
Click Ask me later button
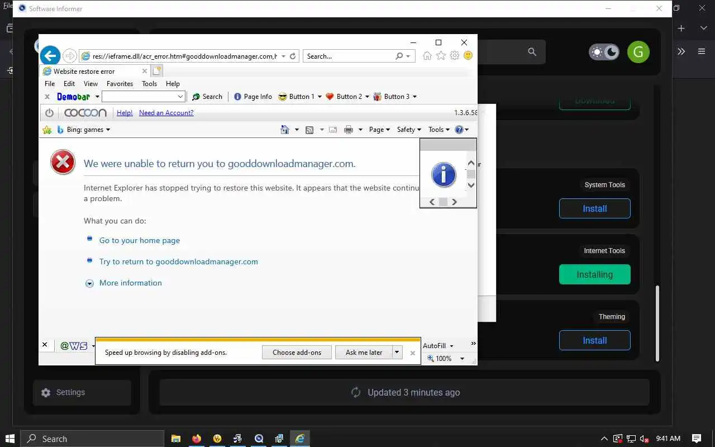click(x=364, y=353)
